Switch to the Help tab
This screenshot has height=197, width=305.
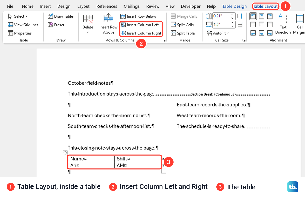[211, 6]
